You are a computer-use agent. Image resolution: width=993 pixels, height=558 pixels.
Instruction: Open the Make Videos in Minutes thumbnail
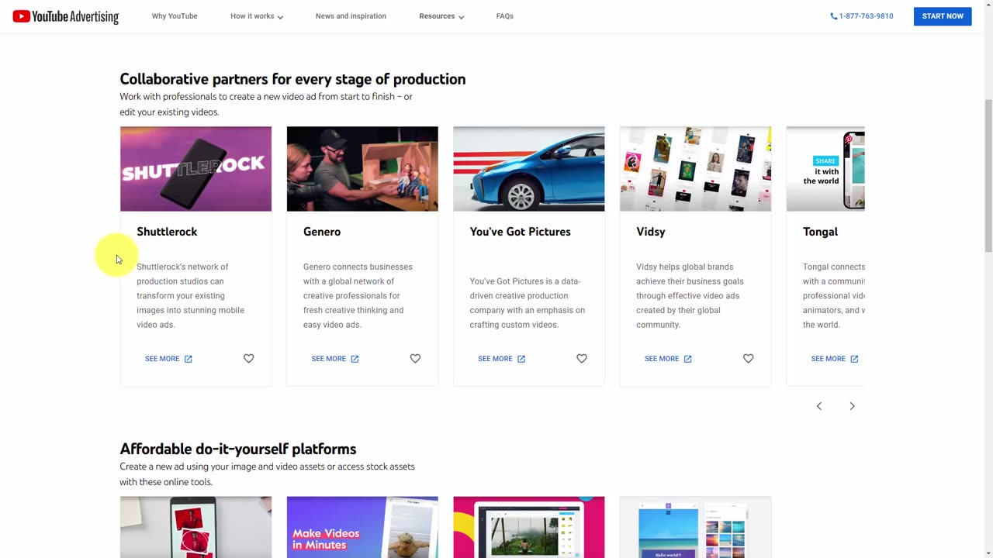(x=362, y=527)
